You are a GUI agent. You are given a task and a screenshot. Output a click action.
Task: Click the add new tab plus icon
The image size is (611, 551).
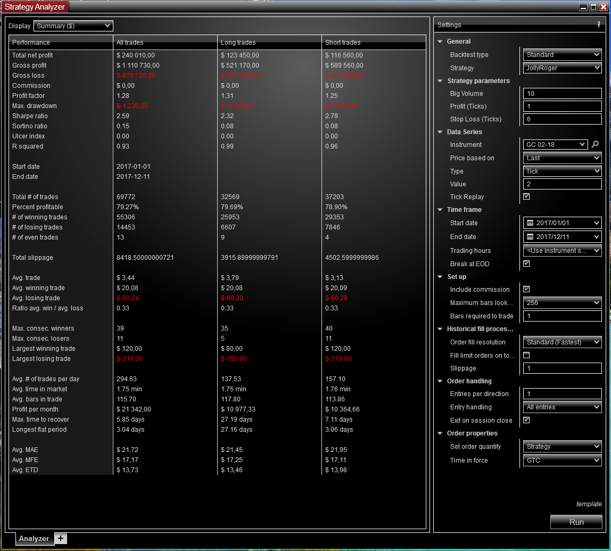pyautogui.click(x=60, y=538)
